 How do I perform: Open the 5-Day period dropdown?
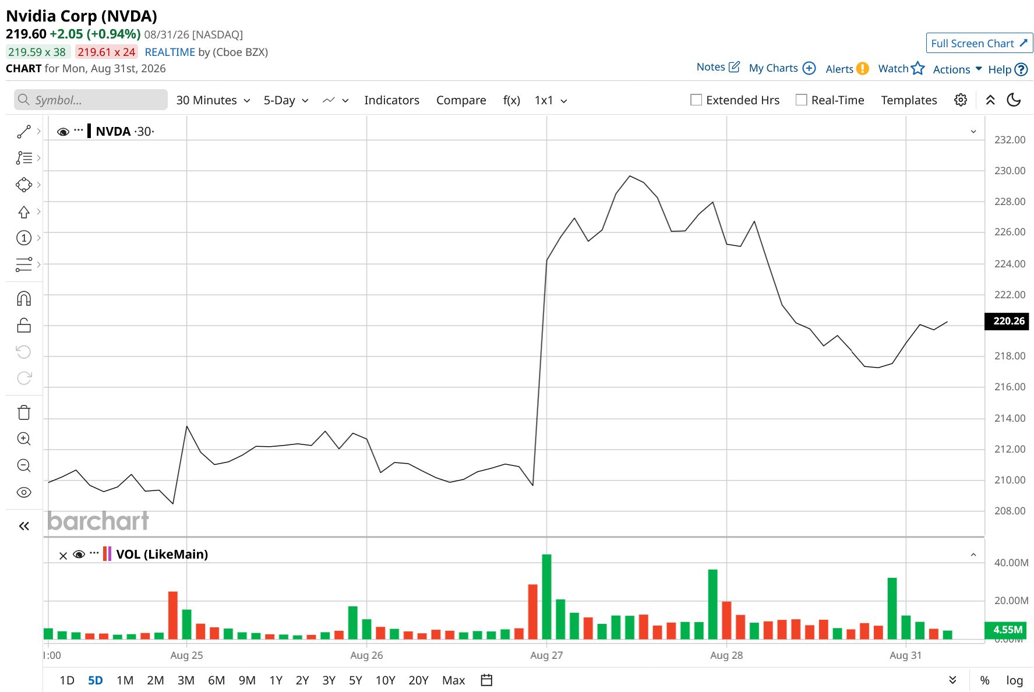[286, 100]
